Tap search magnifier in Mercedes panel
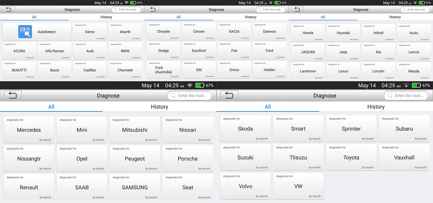The image size is (433, 203). (x=173, y=96)
